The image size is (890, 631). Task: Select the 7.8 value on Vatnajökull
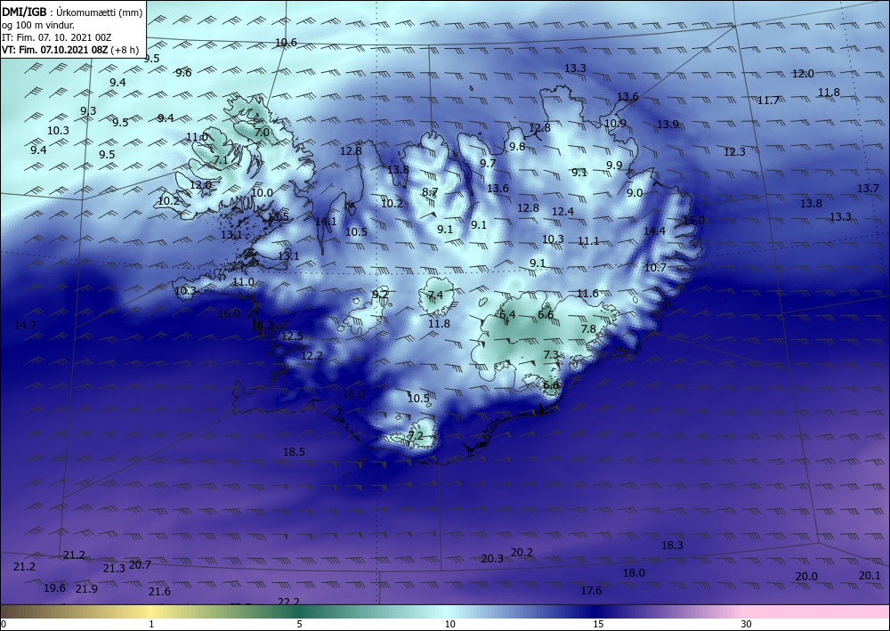point(588,329)
